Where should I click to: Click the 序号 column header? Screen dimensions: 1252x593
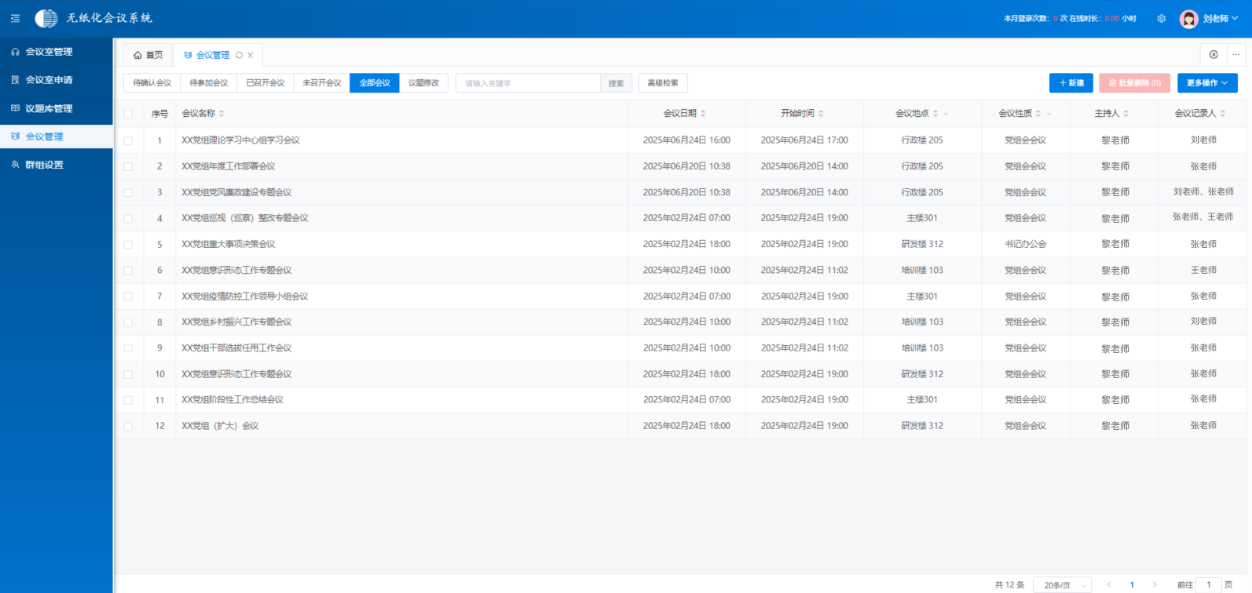(x=159, y=114)
